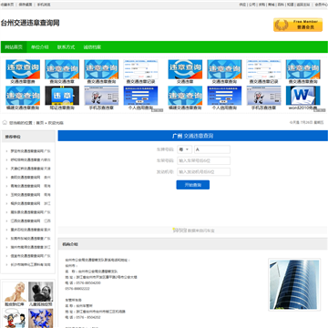This screenshot has width=328, height=328.
Task: Open the 单位介绍 tab
Action: (x=40, y=47)
